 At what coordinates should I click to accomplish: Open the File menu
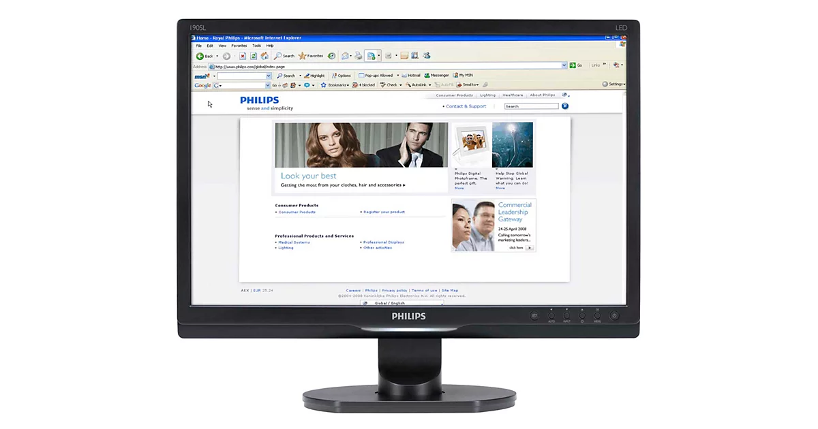tap(199, 46)
